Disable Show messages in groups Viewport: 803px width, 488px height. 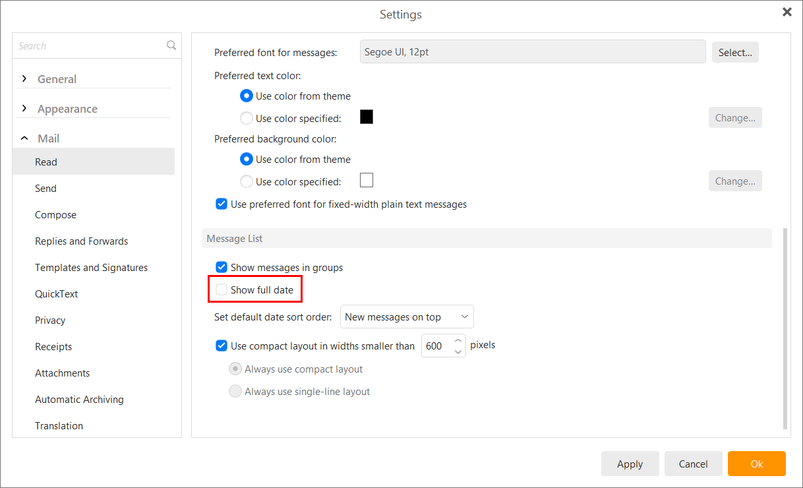tap(221, 267)
